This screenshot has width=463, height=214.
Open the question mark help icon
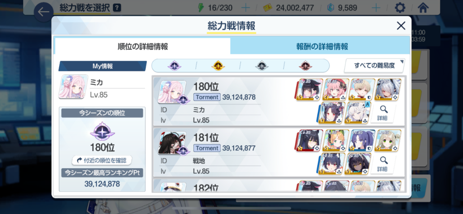pos(117,8)
